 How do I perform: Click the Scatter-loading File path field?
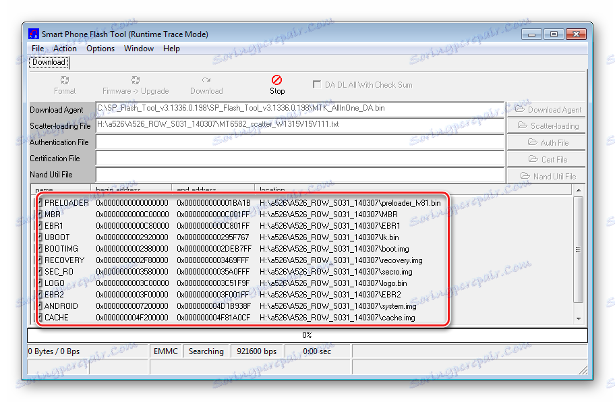299,125
